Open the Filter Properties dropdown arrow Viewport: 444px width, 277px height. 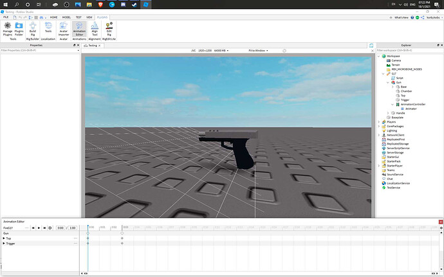78,51
